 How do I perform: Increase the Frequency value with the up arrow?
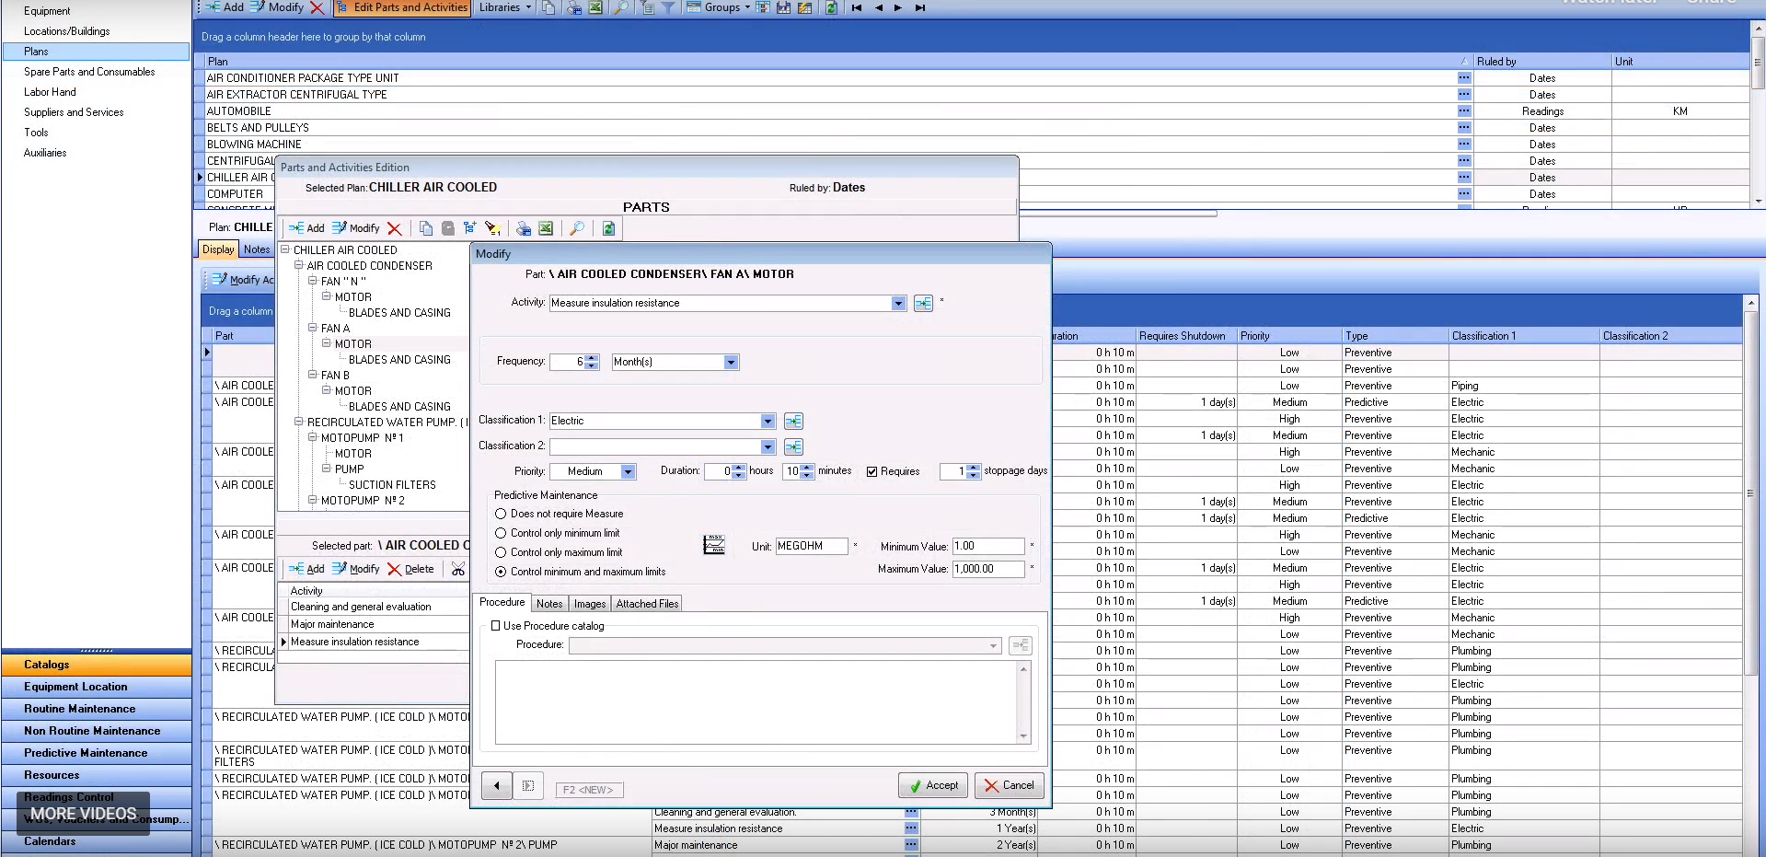[x=592, y=358]
